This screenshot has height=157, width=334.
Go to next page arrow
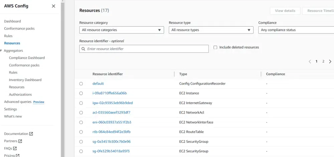[330, 61]
